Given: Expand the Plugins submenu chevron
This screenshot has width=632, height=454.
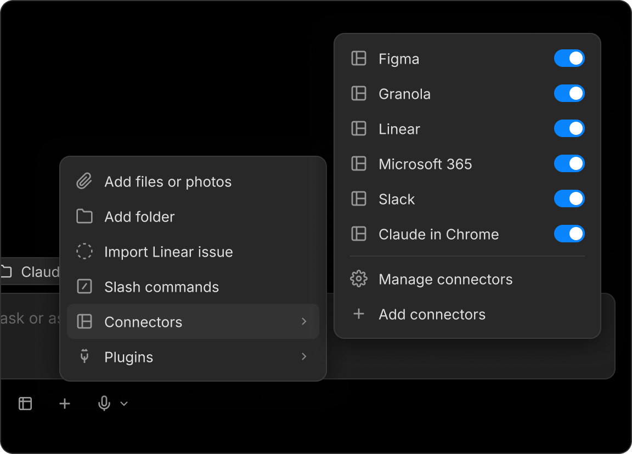Looking at the screenshot, I should pyautogui.click(x=303, y=356).
